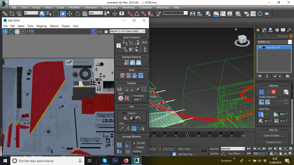294x165 pixels.
Task: Click Reset Peel icon in Peel panel
Action: [x=138, y=118]
